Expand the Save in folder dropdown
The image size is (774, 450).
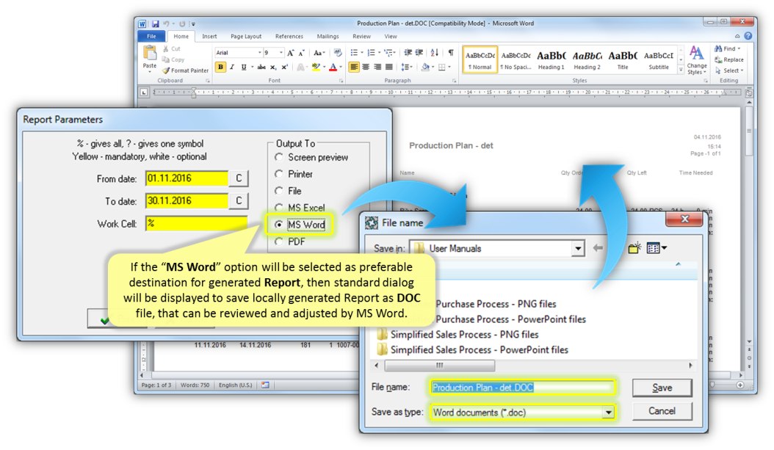[577, 248]
